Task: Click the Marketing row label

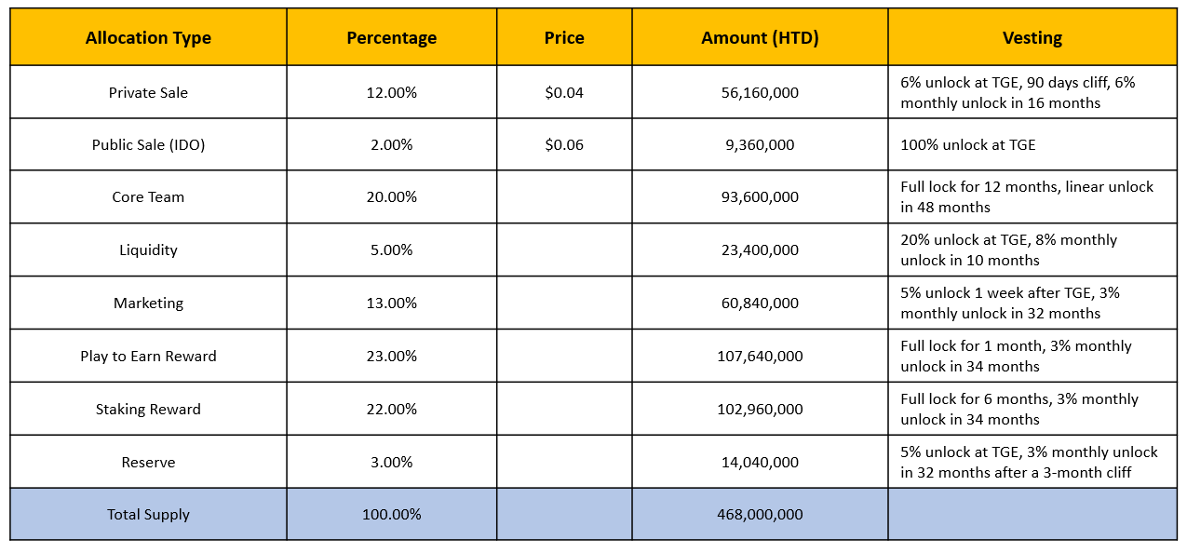Action: 148,303
